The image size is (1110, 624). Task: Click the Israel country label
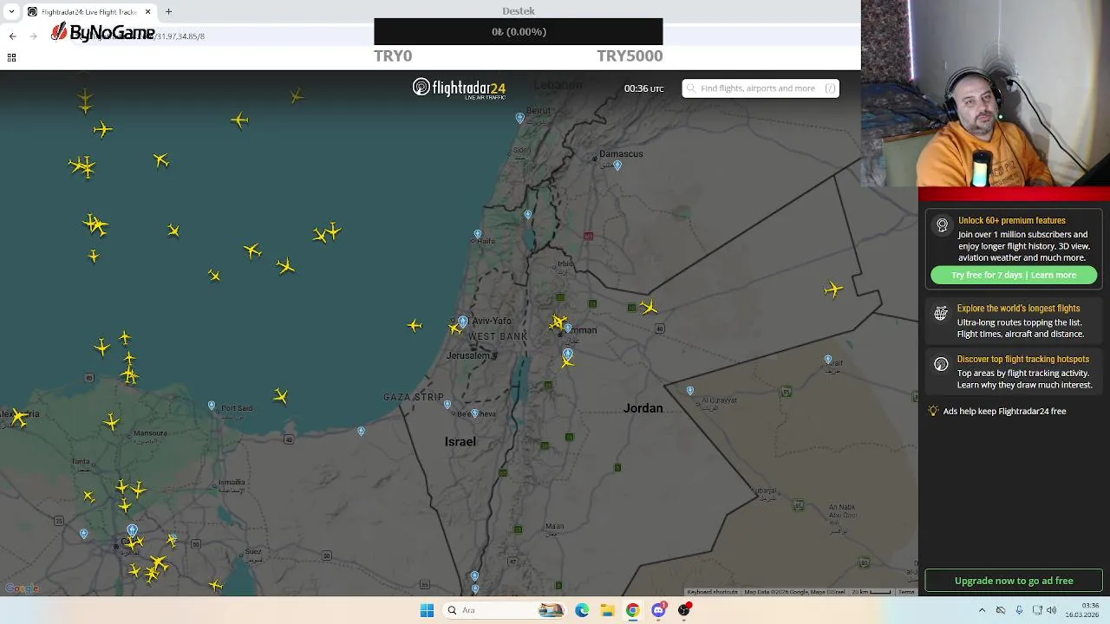(460, 442)
